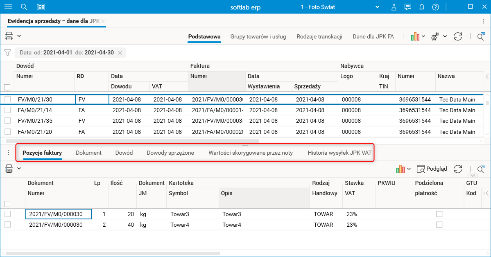Expand the chevron below the lower search icon

[x=473, y=176]
